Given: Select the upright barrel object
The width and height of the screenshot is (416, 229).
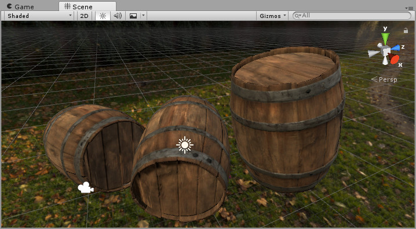Looking at the screenshot, I should [x=287, y=119].
